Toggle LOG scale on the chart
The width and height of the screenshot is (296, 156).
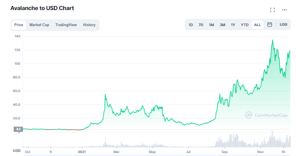point(284,25)
